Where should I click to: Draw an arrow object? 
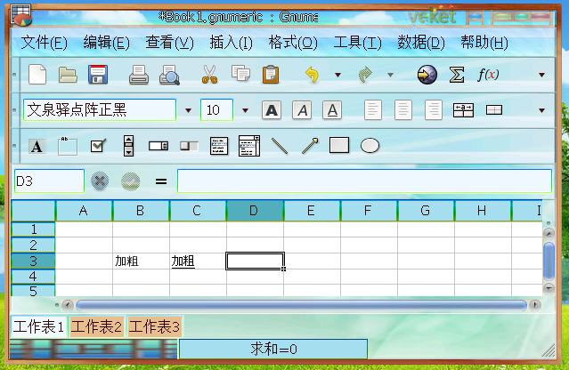(310, 146)
